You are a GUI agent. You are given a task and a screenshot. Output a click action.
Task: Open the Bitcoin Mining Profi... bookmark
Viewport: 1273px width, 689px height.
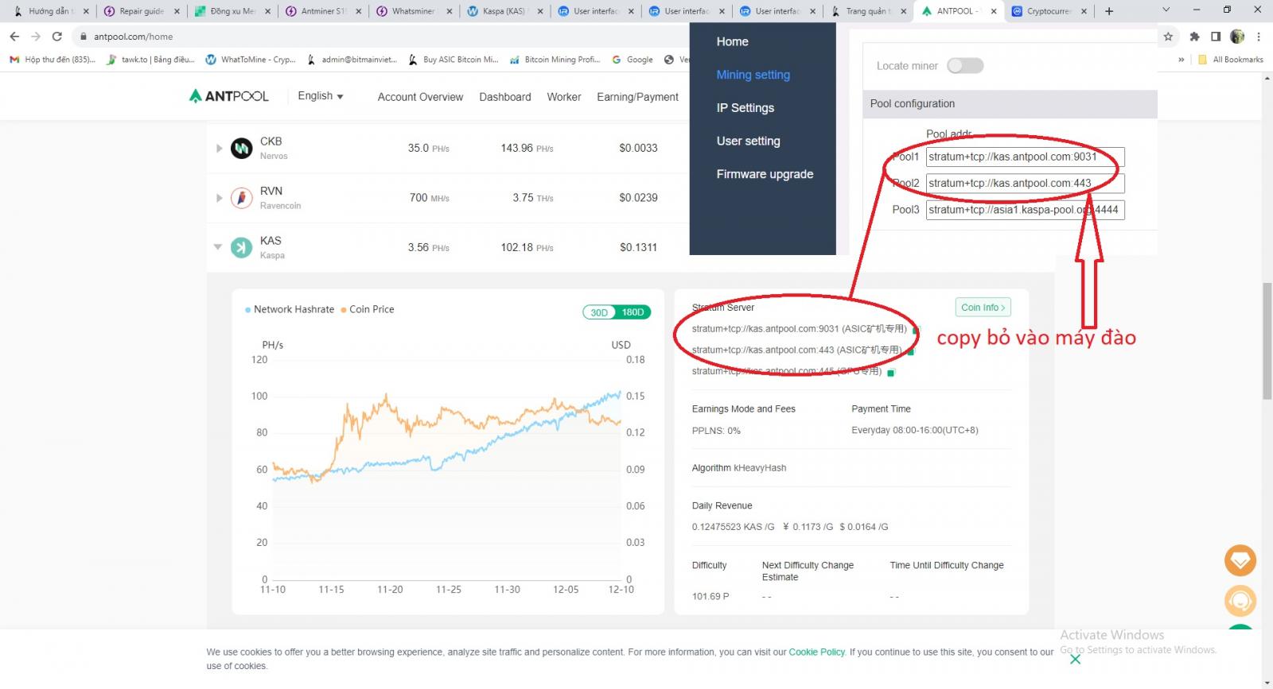[555, 60]
